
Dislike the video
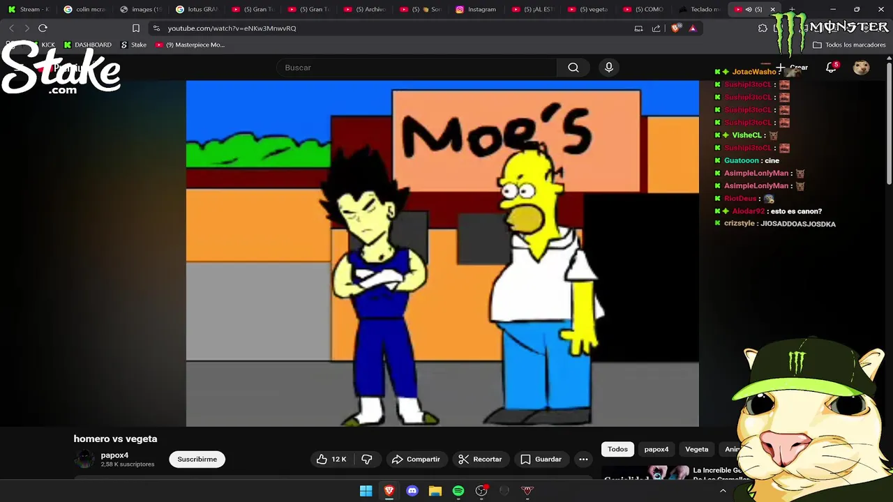click(367, 459)
